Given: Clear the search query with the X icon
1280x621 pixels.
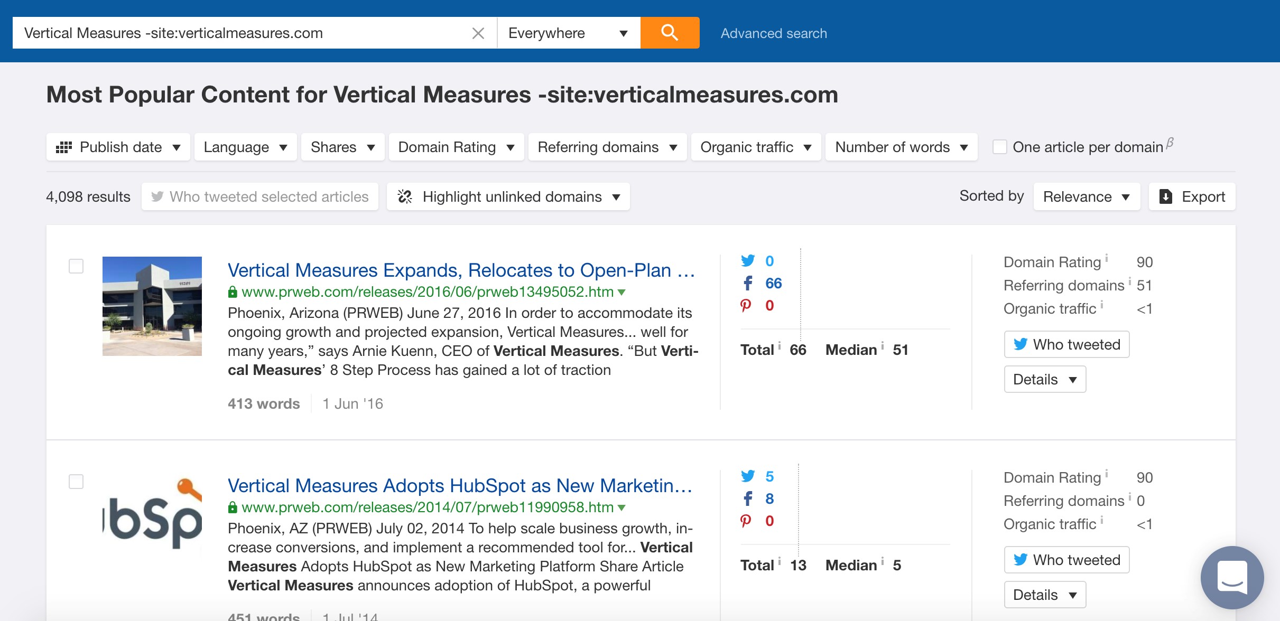Looking at the screenshot, I should [478, 33].
